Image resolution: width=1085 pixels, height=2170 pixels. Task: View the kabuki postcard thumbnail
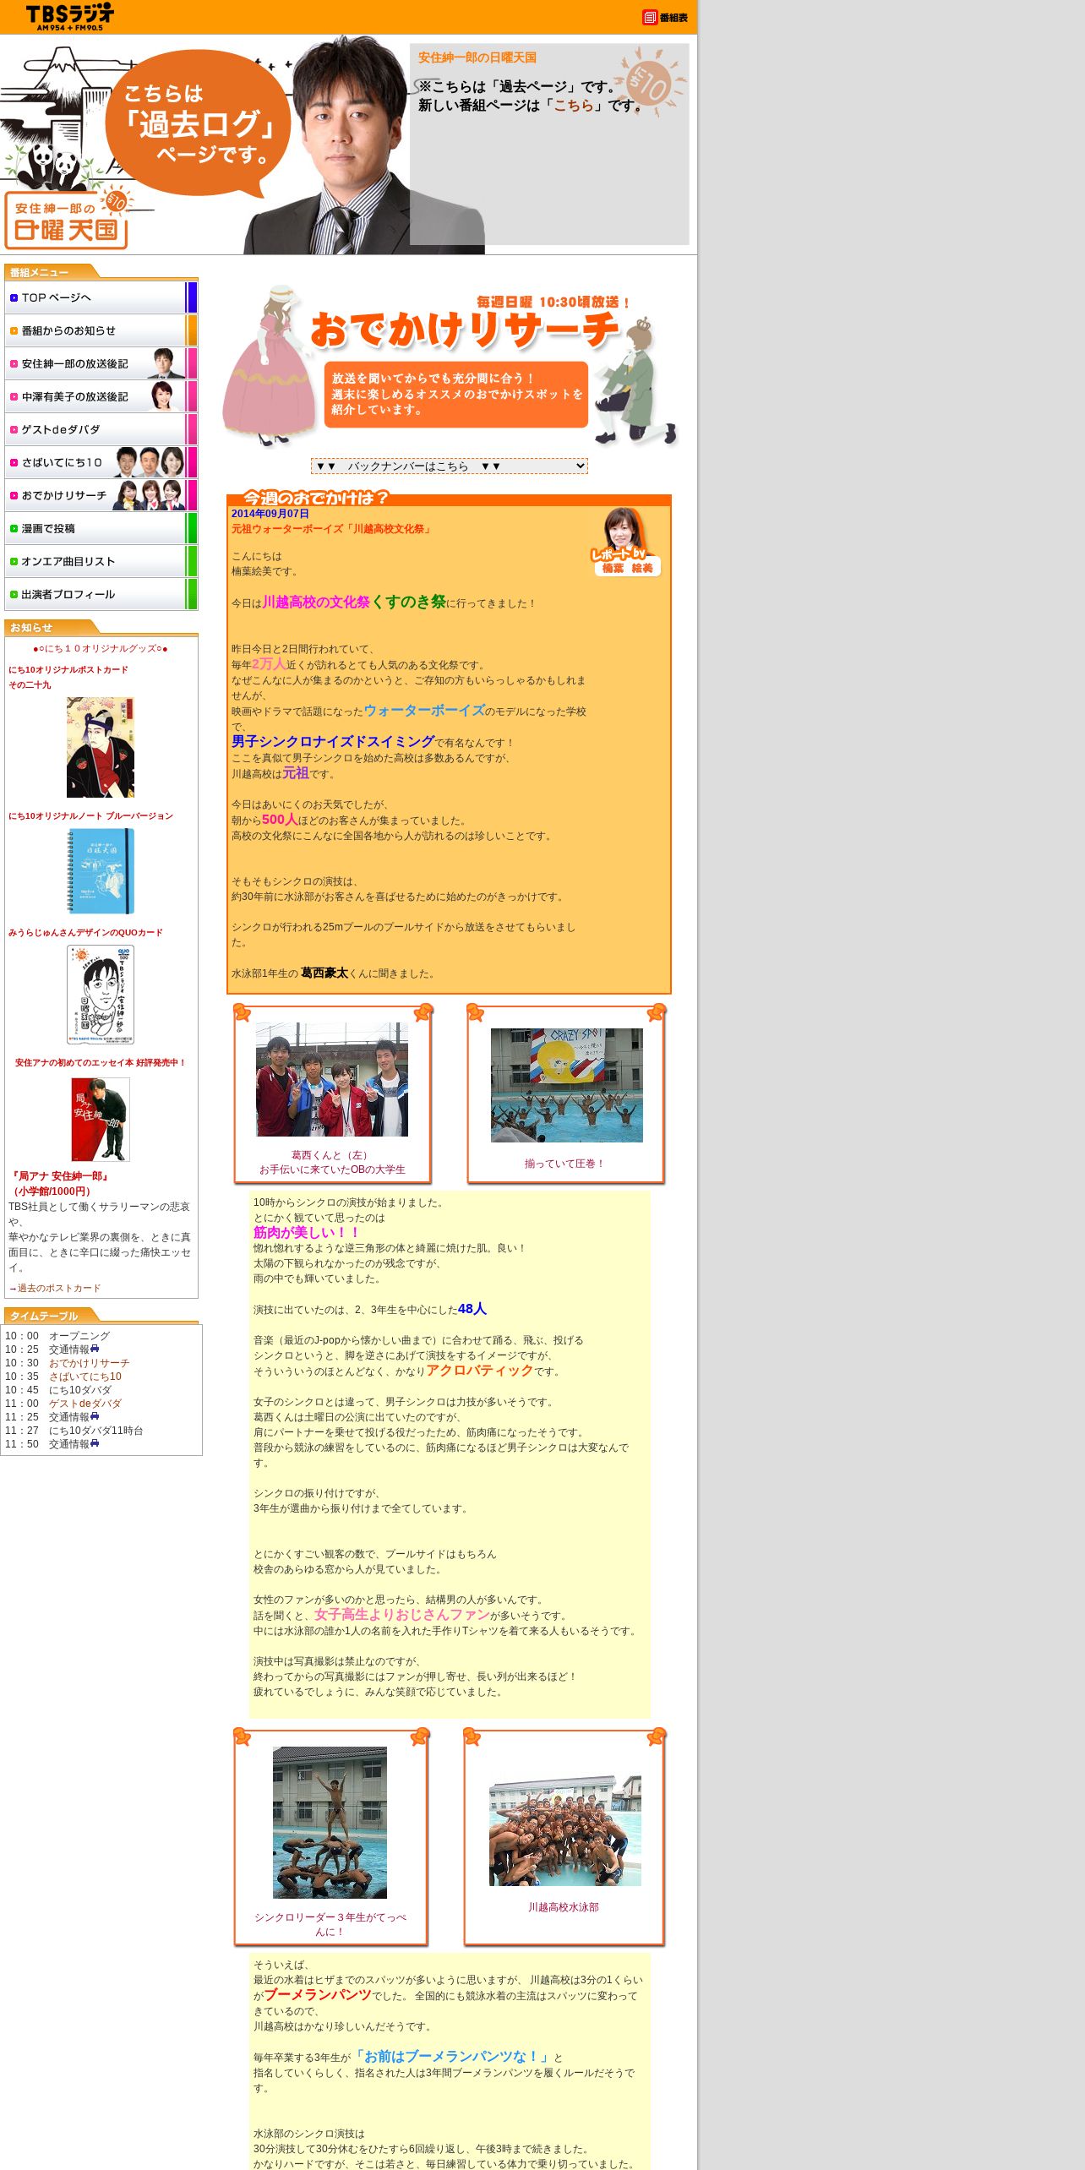(101, 747)
